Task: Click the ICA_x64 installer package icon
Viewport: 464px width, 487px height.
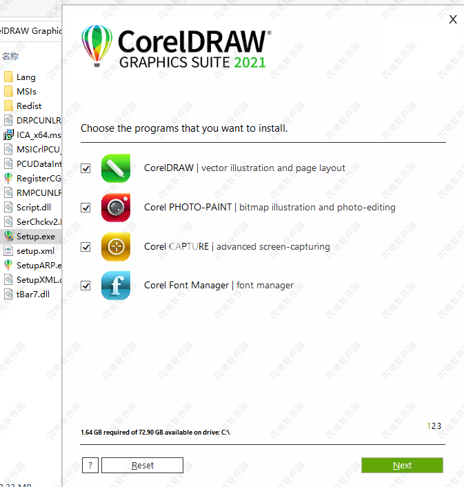Action: (x=8, y=135)
